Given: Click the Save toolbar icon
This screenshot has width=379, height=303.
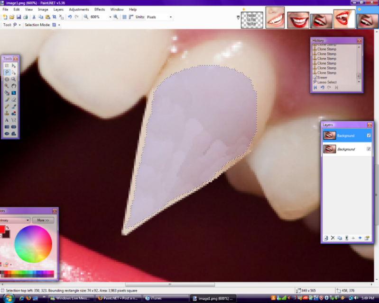Looking at the screenshot, I should click(18, 17).
